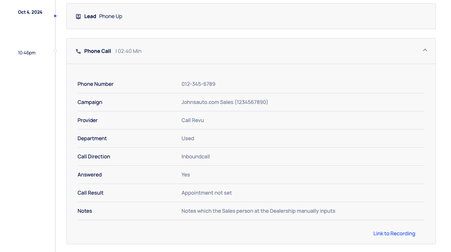Collapse the Phone Call card chevron
The width and height of the screenshot is (451, 252).
coord(425,50)
